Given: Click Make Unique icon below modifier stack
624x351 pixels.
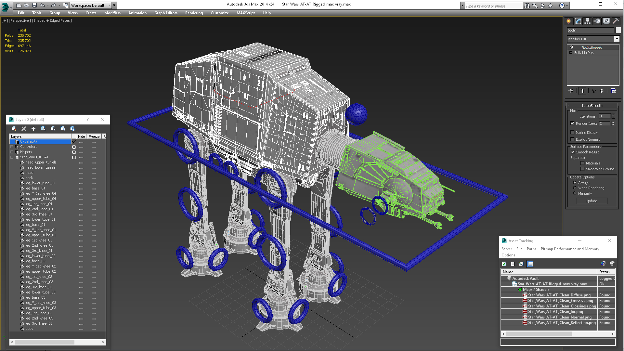Looking at the screenshot, I should tap(594, 91).
